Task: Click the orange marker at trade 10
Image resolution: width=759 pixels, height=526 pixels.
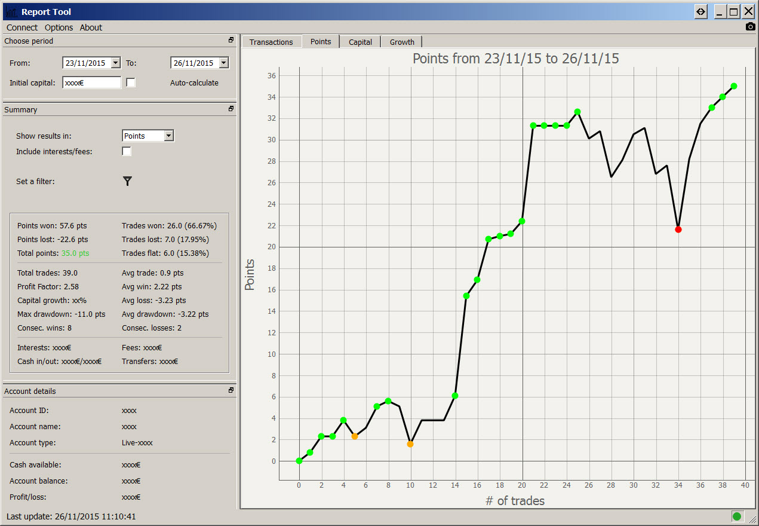Action: click(410, 444)
